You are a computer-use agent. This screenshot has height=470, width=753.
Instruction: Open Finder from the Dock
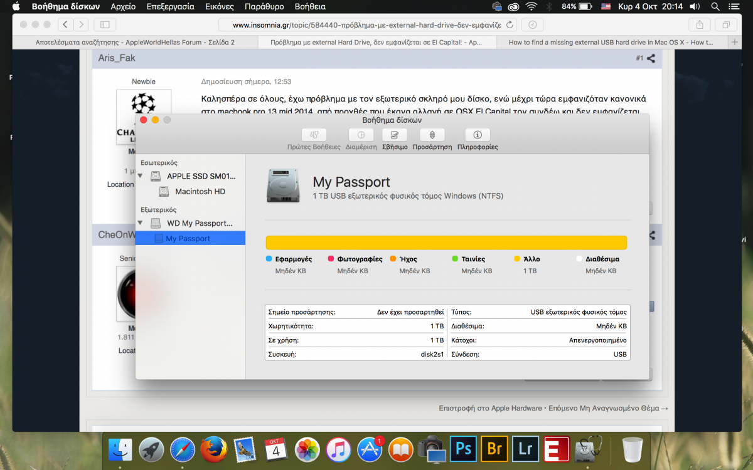point(120,449)
